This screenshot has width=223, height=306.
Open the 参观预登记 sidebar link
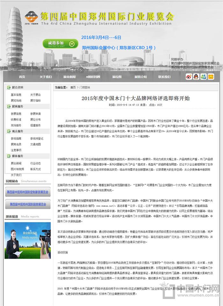pyautogui.click(x=37, y=138)
